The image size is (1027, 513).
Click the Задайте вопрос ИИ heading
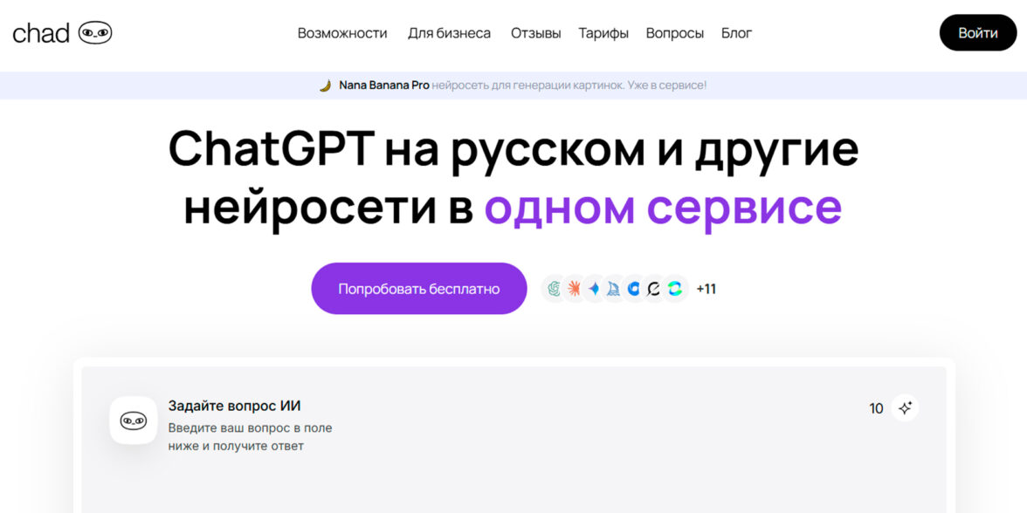(234, 406)
